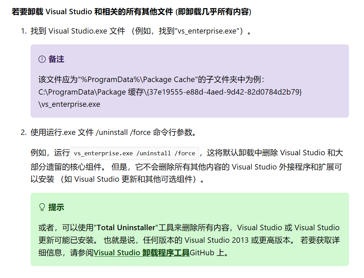Screen dimensions: 364x278
Task: Click the Visual Studio 2013 或更高版本 text
Action: (238, 240)
